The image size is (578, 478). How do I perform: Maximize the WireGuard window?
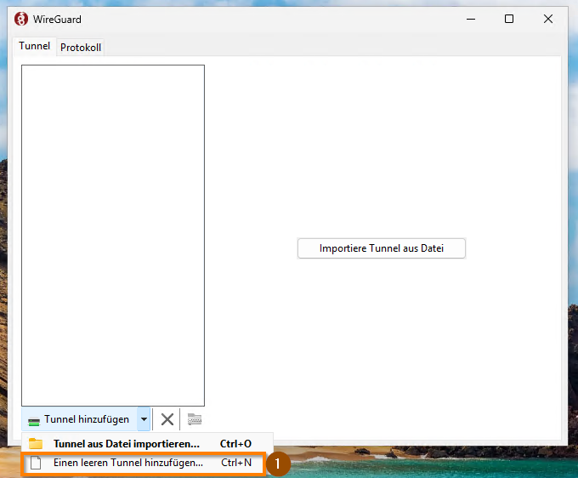[509, 19]
